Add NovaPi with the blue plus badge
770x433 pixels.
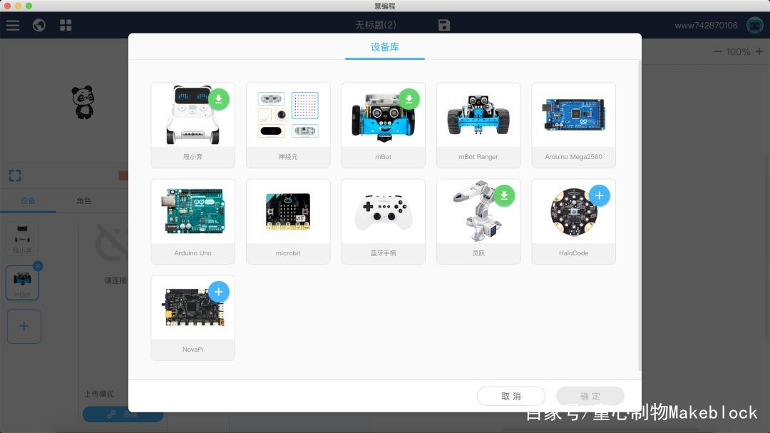[219, 292]
